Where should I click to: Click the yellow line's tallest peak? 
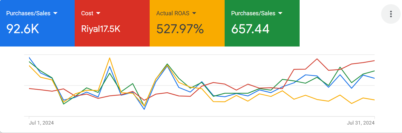(x=110, y=58)
